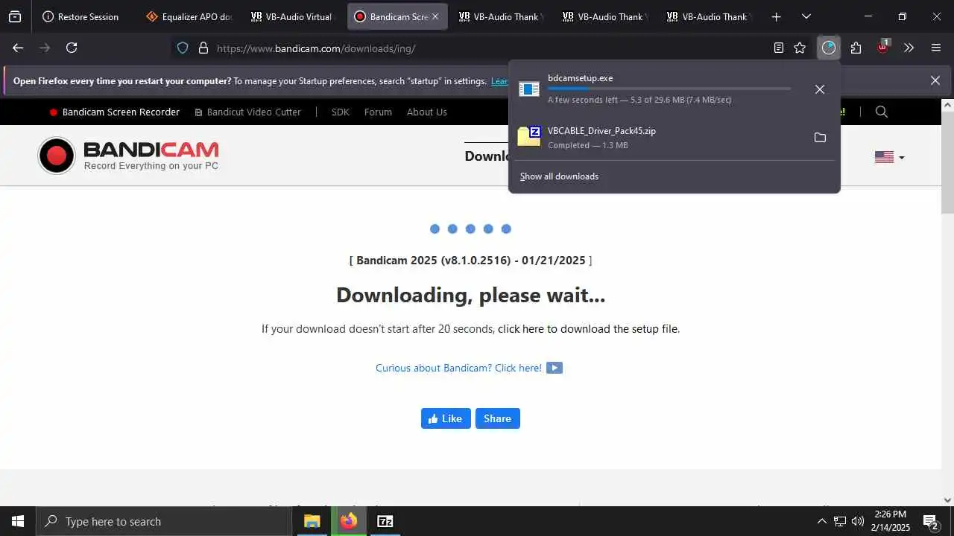Image resolution: width=954 pixels, height=536 pixels.
Task: Open the Firefox View icon in tab bar
Action: pyautogui.click(x=15, y=16)
